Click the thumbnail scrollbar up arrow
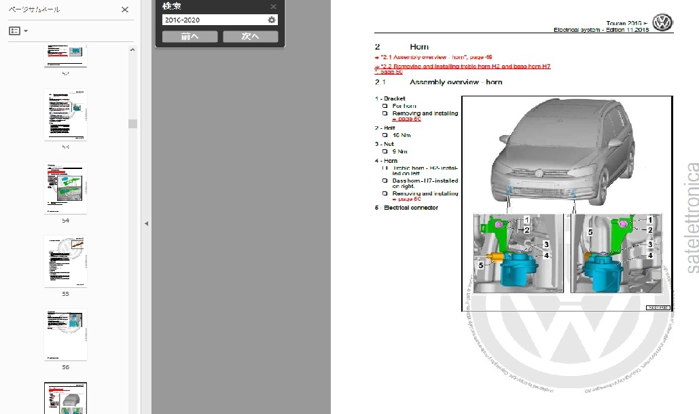The width and height of the screenshot is (699, 414). coord(132,50)
